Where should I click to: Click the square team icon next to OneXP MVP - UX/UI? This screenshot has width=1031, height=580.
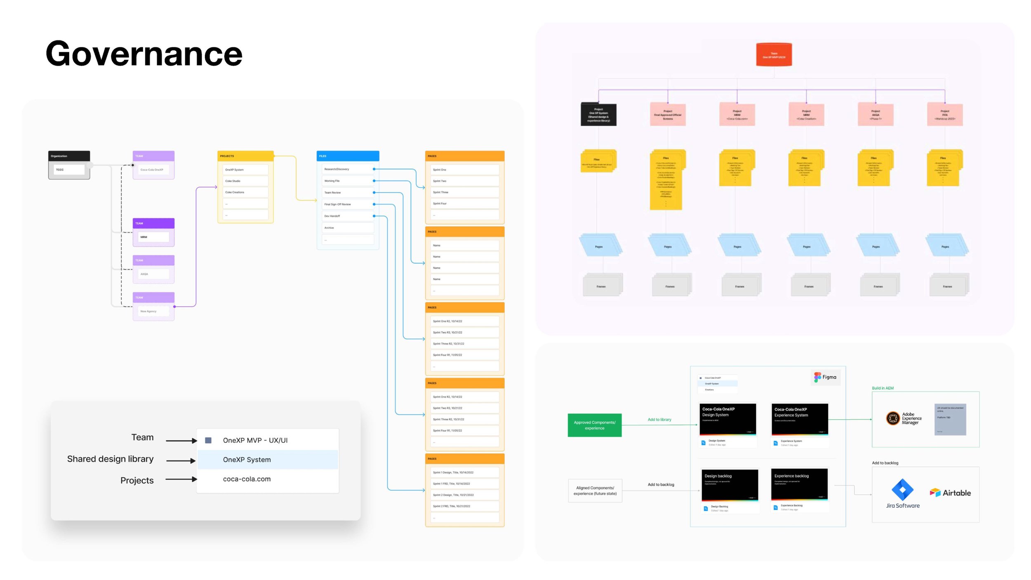[208, 440]
